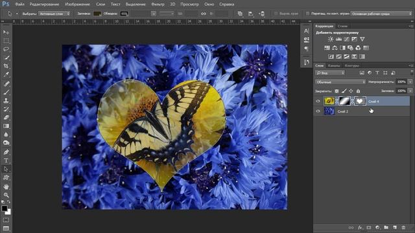This screenshot has height=233, width=415.
Task: Add Levels adjustment histogram icon
Action: [338, 39]
